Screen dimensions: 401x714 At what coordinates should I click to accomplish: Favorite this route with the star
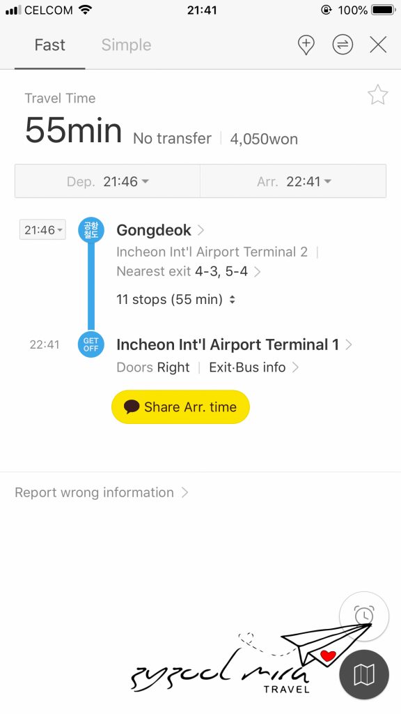[377, 95]
